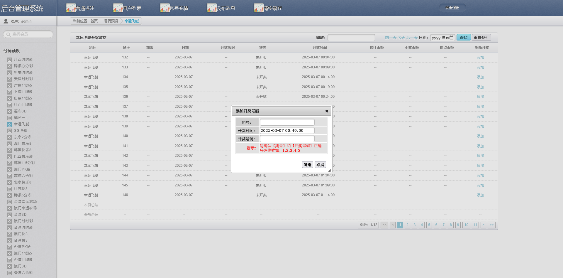The width and height of the screenshot is (563, 278).
Task: Click the 普通投注 chart icon
Action: [71, 8]
